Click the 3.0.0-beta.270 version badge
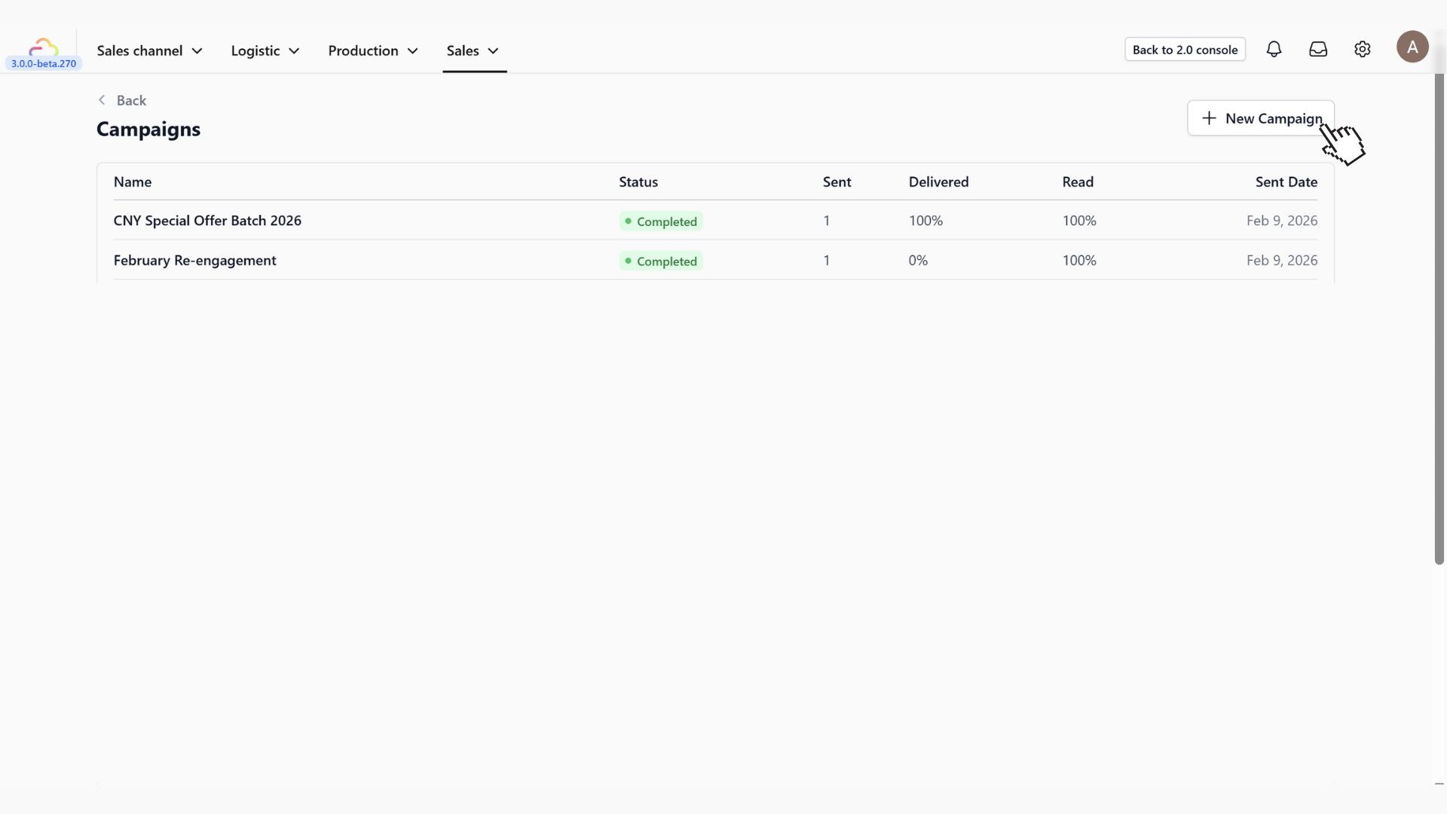The width and height of the screenshot is (1447, 814). [x=44, y=64]
